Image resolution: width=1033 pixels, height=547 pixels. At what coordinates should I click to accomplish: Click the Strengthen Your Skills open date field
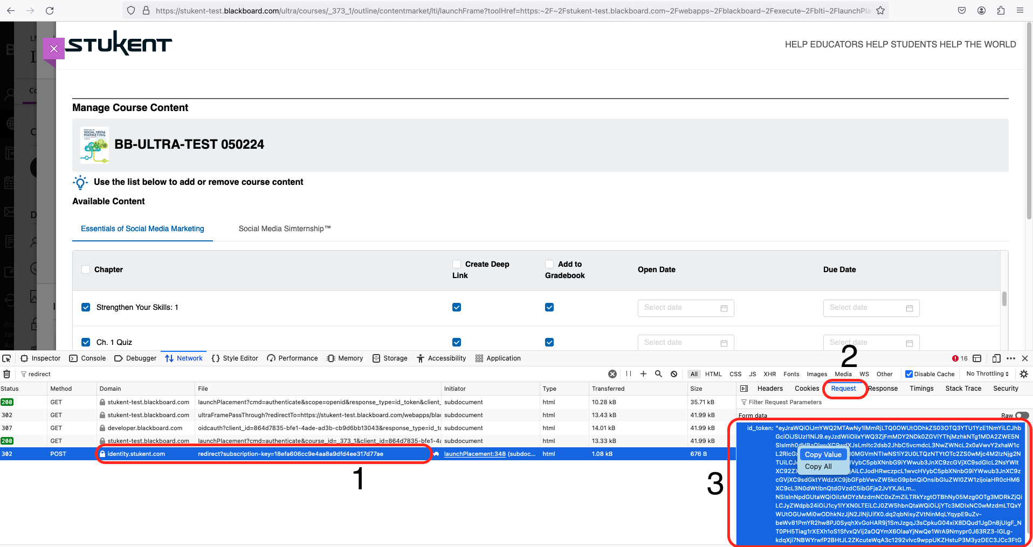click(686, 308)
